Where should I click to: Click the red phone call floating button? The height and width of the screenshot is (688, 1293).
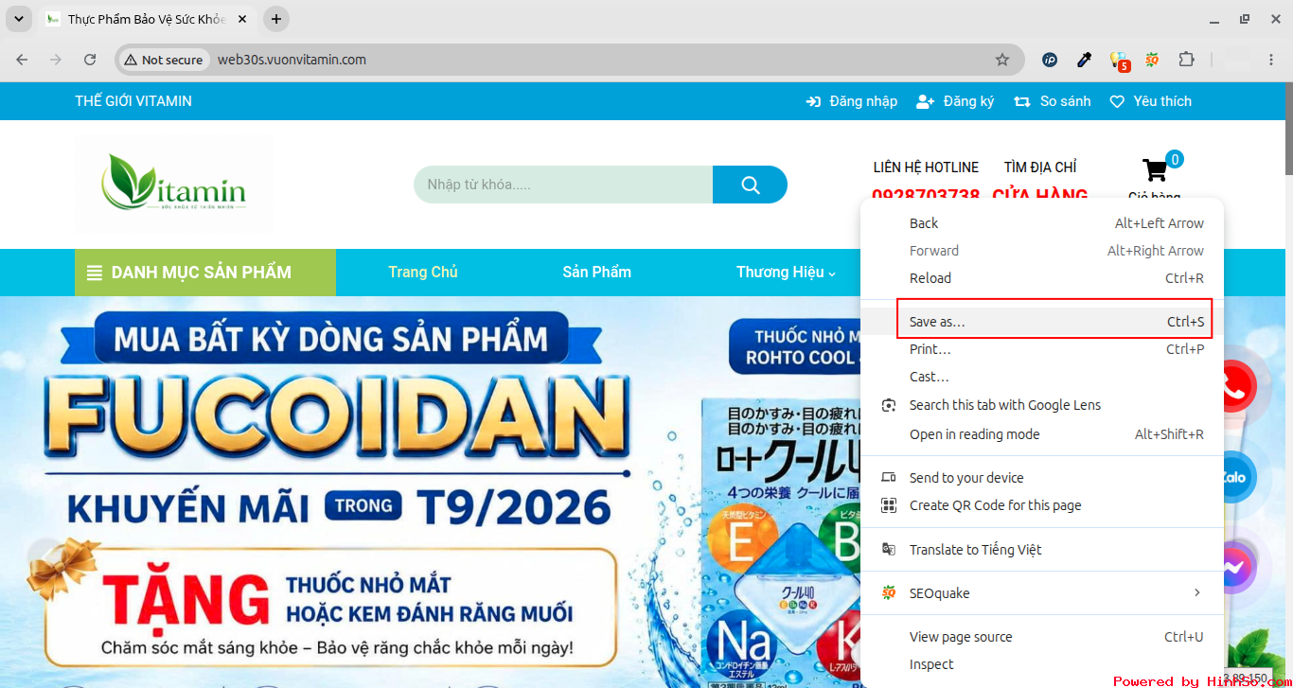pos(1233,386)
